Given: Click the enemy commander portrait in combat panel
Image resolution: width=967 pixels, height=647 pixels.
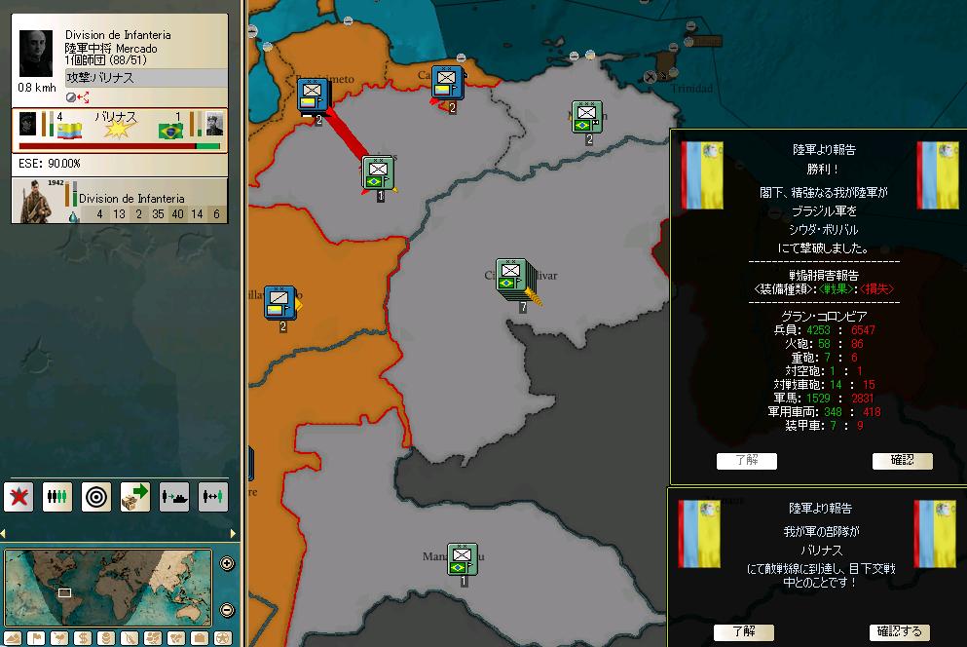Looking at the screenshot, I should click(x=213, y=124).
